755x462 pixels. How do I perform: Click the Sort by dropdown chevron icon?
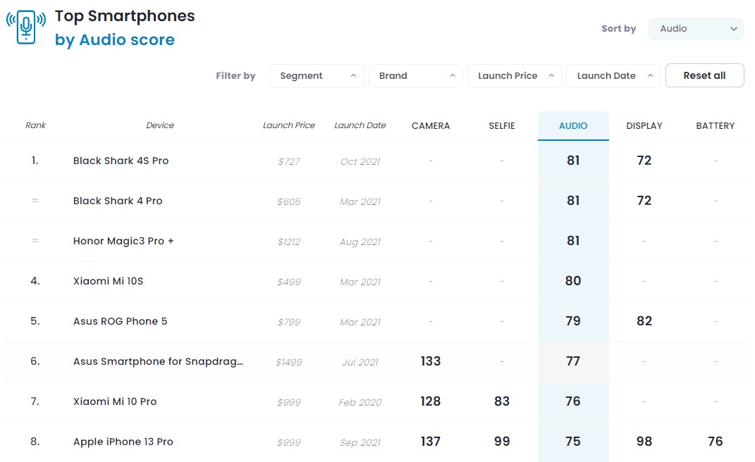tap(733, 29)
